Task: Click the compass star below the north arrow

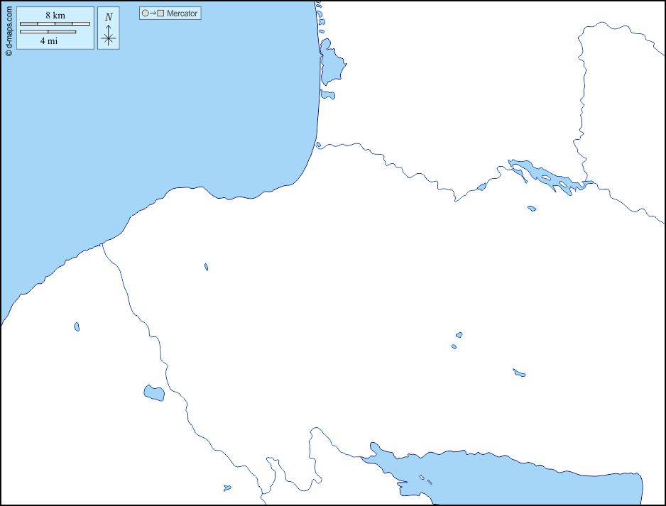Action: coord(108,39)
